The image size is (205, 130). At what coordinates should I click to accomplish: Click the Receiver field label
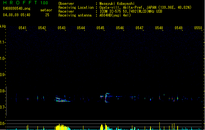click(66, 11)
